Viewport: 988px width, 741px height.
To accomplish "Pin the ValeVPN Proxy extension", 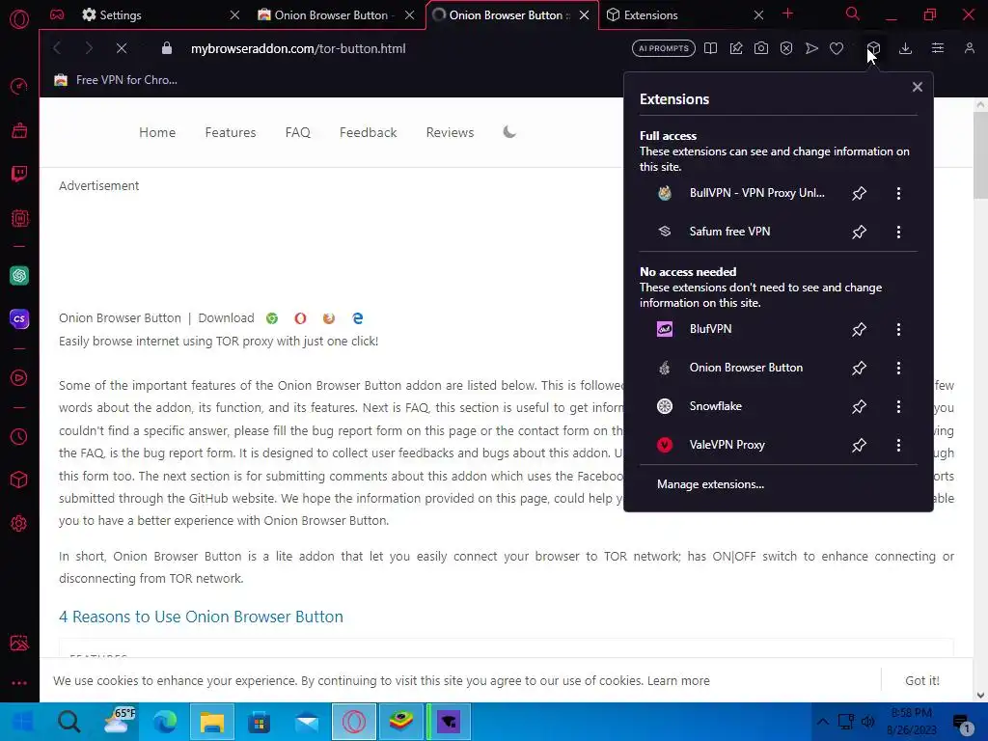I will tap(859, 445).
